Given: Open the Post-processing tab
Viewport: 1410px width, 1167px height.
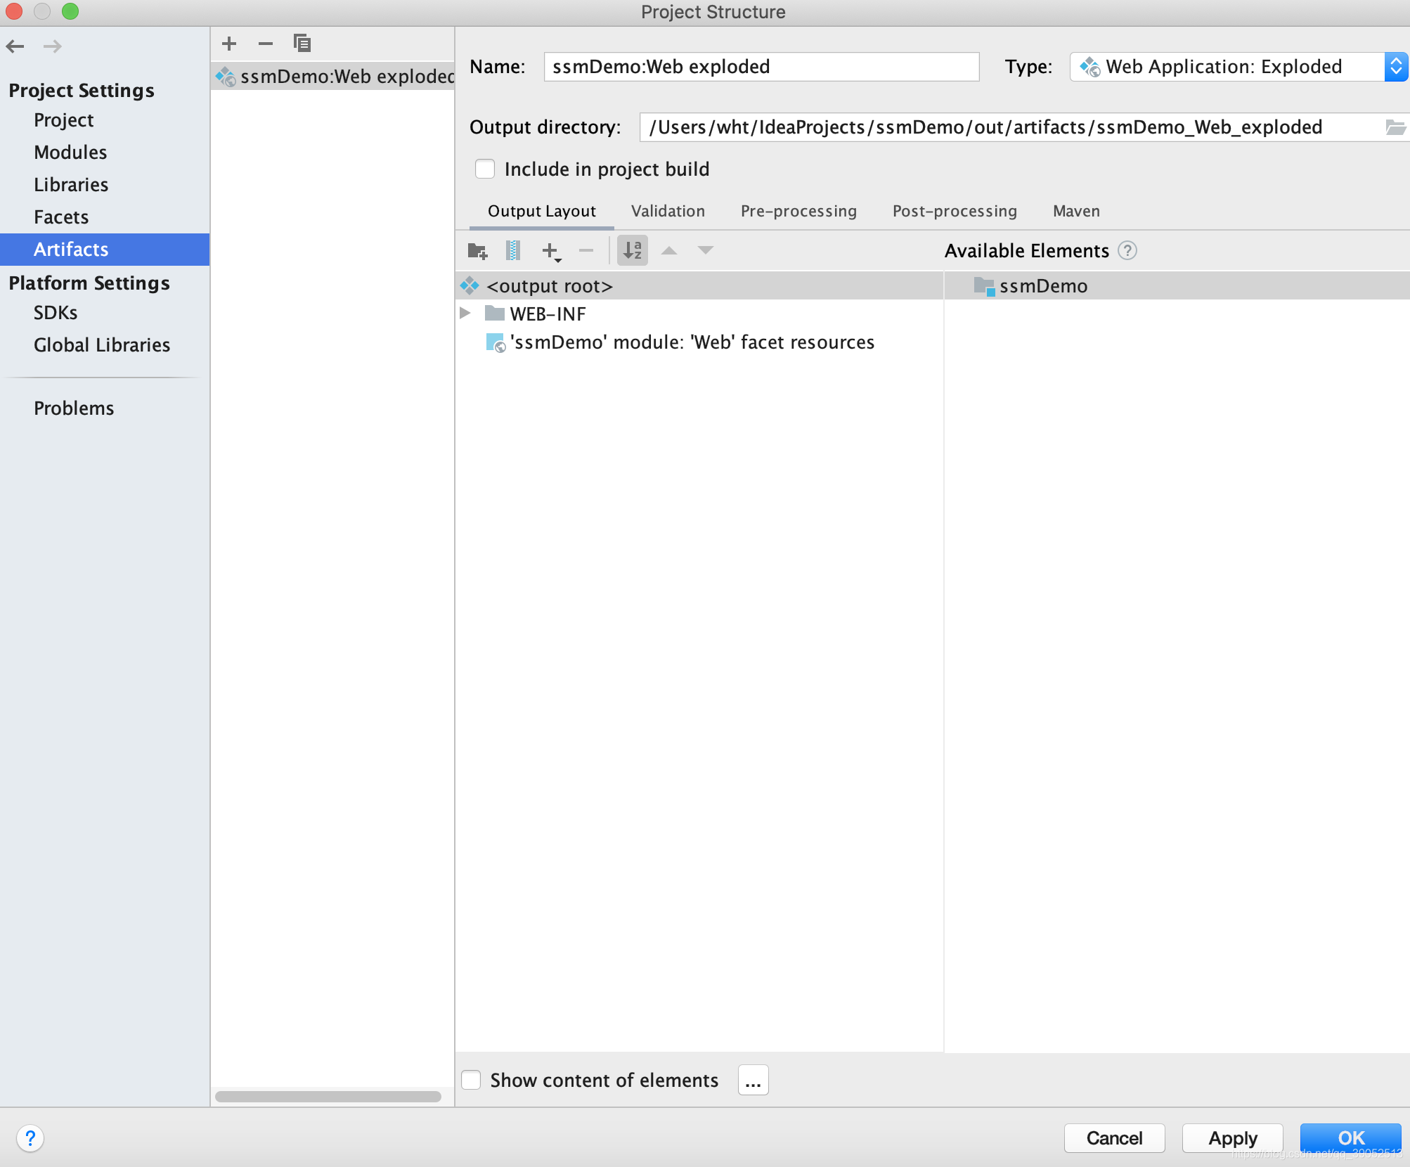Looking at the screenshot, I should coord(955,212).
